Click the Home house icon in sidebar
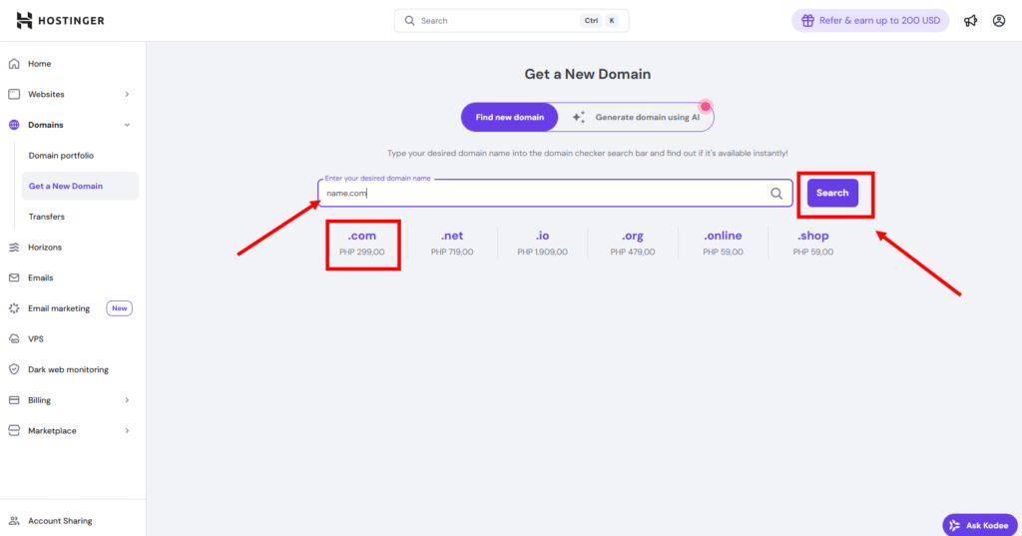The width and height of the screenshot is (1022, 536). point(14,64)
